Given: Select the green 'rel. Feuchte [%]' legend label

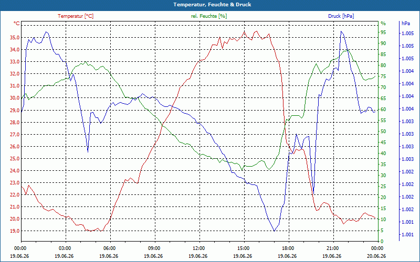Looking at the screenshot, I should (x=208, y=16).
